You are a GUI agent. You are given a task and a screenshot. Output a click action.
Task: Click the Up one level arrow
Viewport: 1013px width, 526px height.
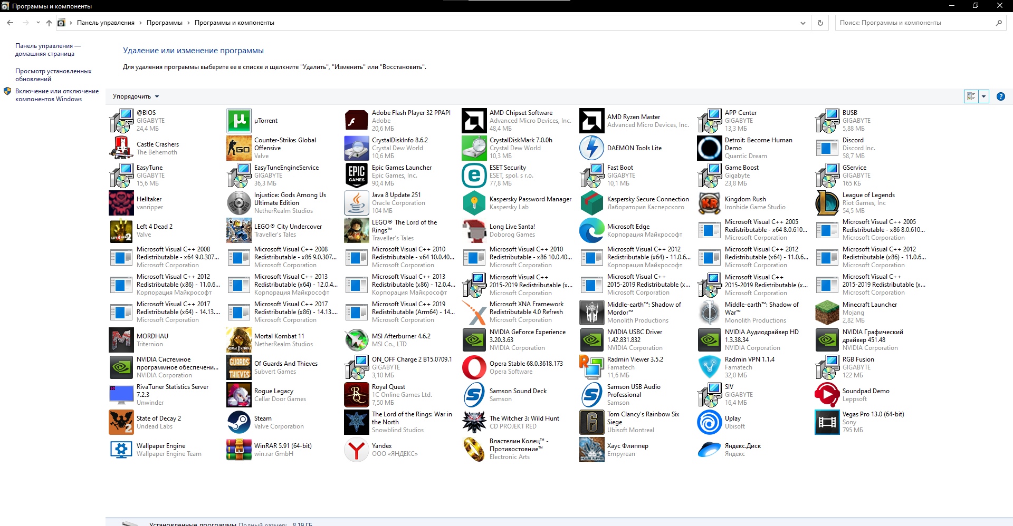(x=49, y=23)
